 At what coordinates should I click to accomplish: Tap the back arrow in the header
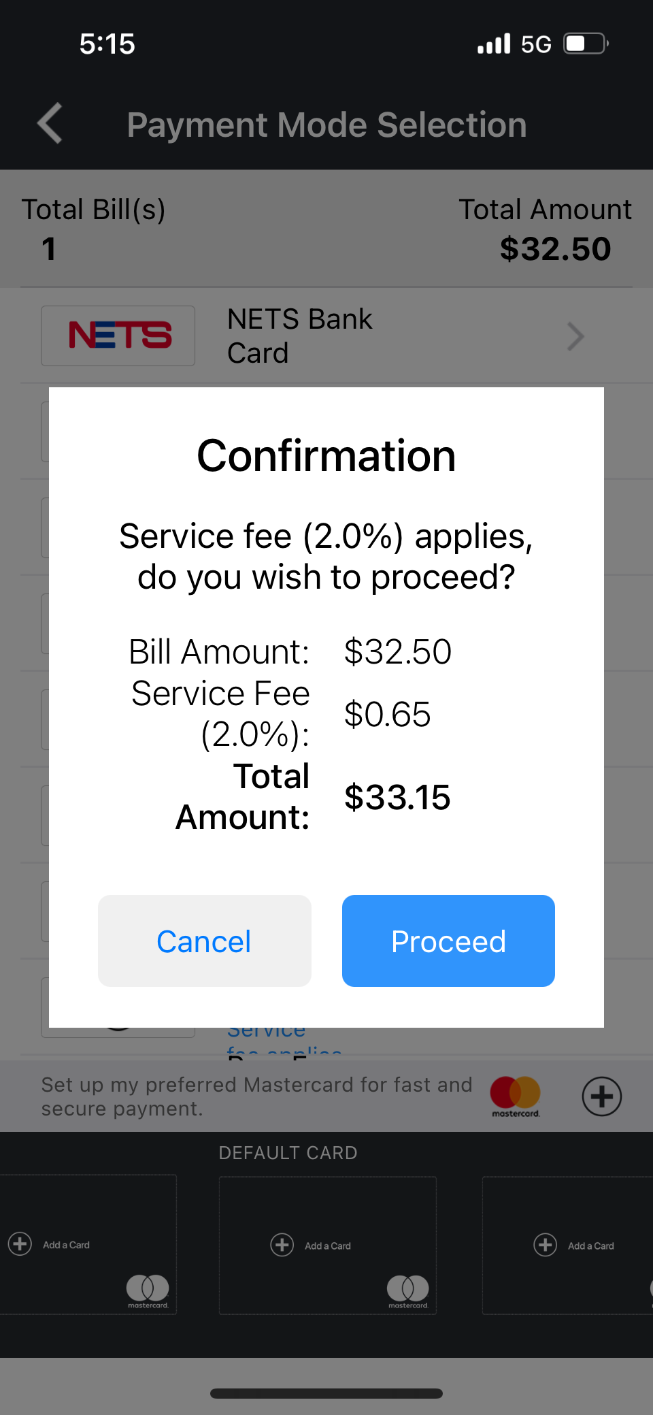(50, 124)
